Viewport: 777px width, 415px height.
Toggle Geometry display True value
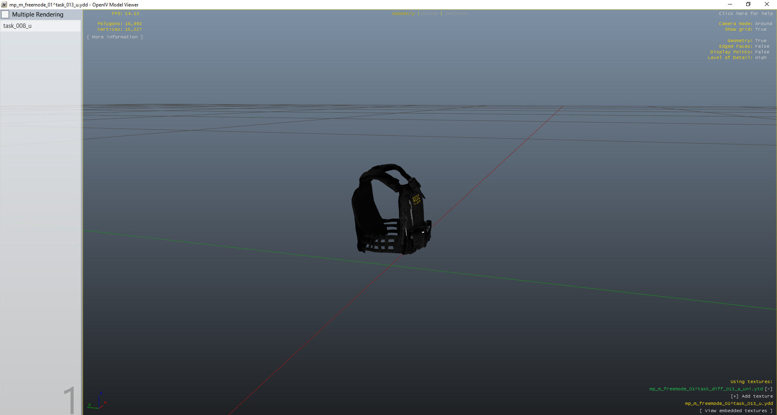click(x=760, y=41)
